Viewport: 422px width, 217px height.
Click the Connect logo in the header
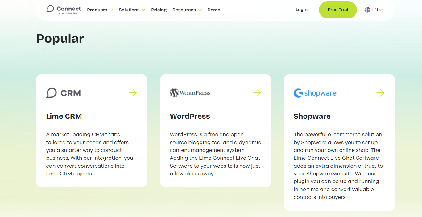64,9
